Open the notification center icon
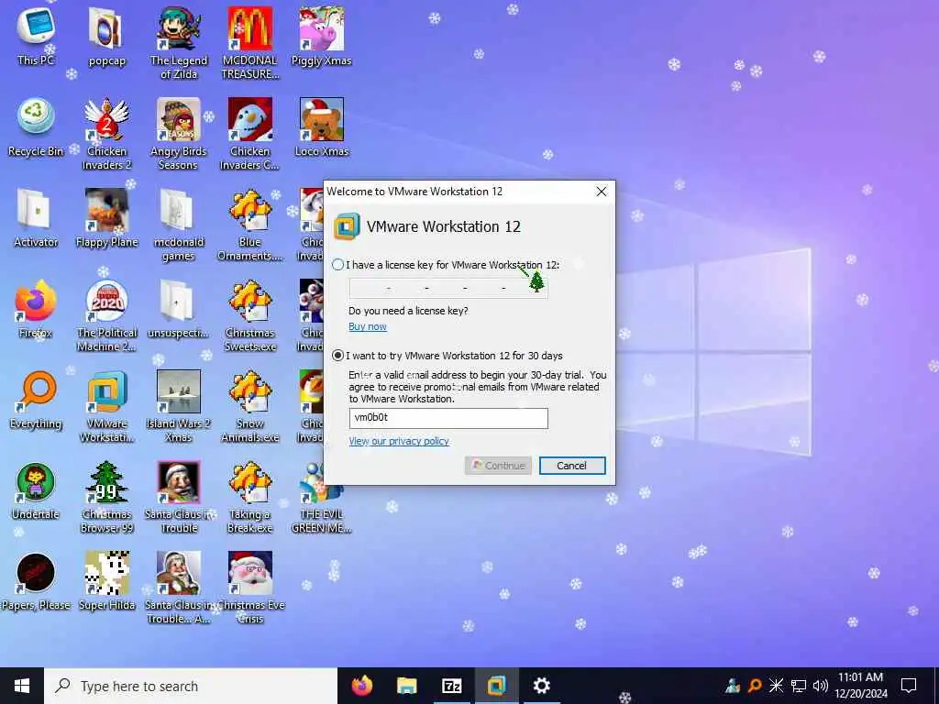Screen dimensions: 939x704 909,686
